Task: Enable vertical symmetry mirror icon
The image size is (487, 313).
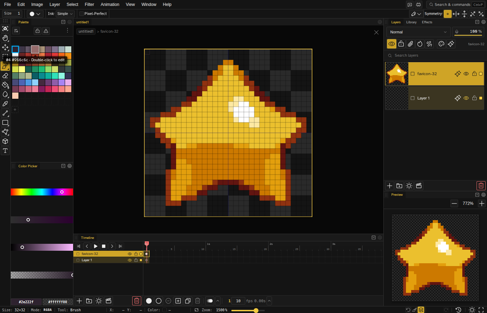Action: pyautogui.click(x=464, y=14)
